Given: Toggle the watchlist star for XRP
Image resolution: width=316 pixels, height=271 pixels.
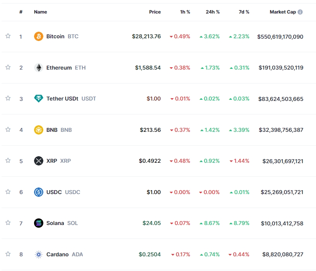Looking at the screenshot, I should tap(8, 160).
